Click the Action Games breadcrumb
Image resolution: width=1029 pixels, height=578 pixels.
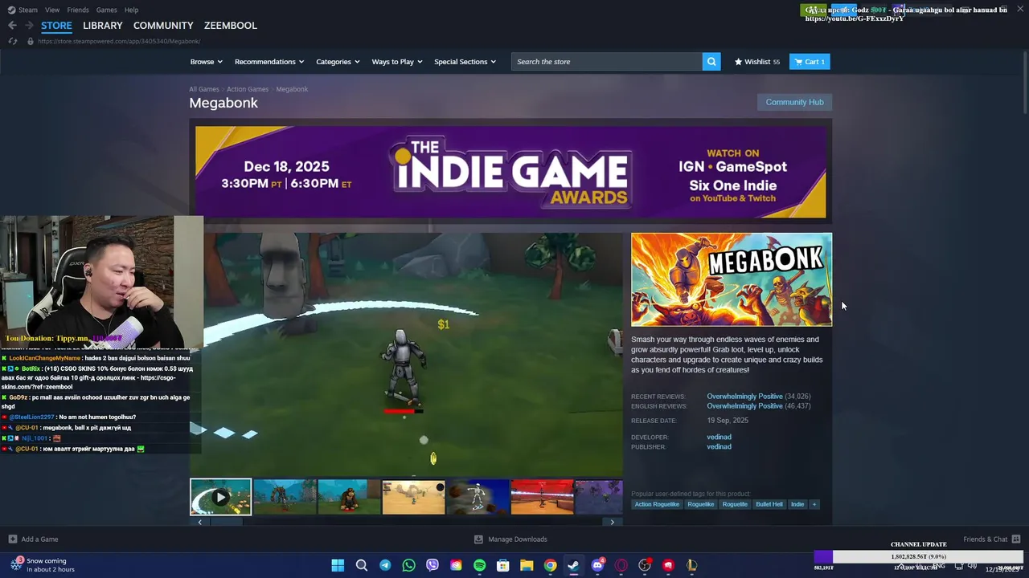click(248, 89)
